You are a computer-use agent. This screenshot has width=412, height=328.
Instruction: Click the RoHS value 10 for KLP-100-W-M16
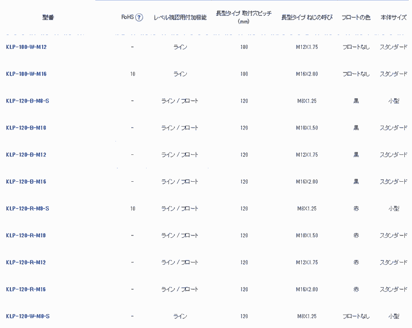pos(132,74)
